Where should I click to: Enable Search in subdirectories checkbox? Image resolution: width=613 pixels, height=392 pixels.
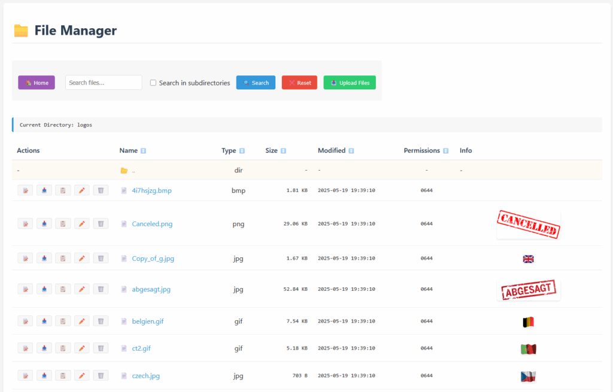tap(153, 83)
